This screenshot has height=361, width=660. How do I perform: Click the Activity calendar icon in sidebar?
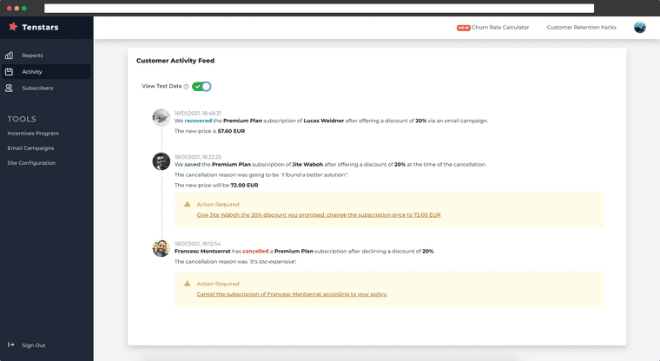click(9, 72)
